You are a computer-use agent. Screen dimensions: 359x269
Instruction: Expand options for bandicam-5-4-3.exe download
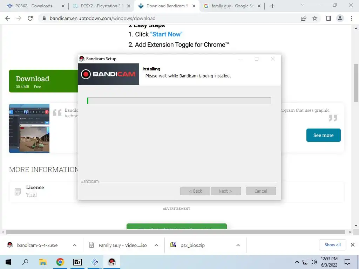[x=75, y=245]
